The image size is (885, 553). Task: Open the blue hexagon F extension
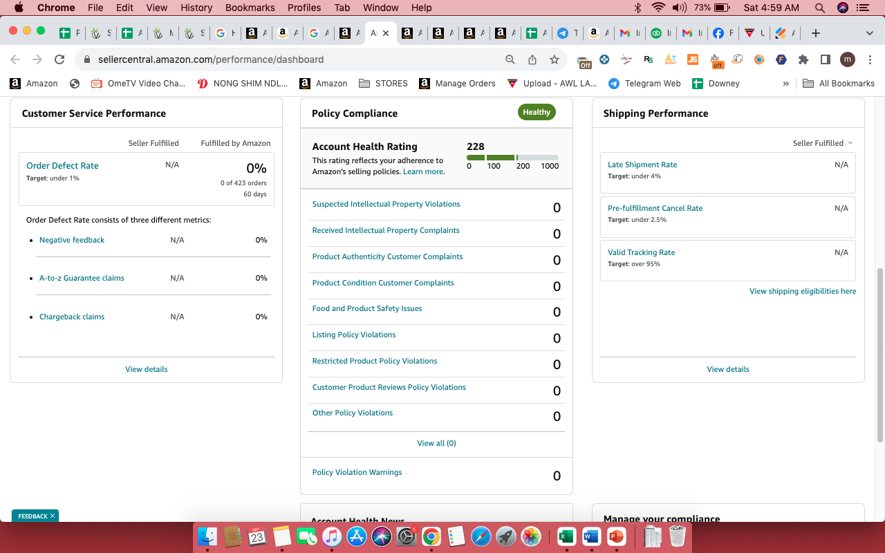click(781, 59)
